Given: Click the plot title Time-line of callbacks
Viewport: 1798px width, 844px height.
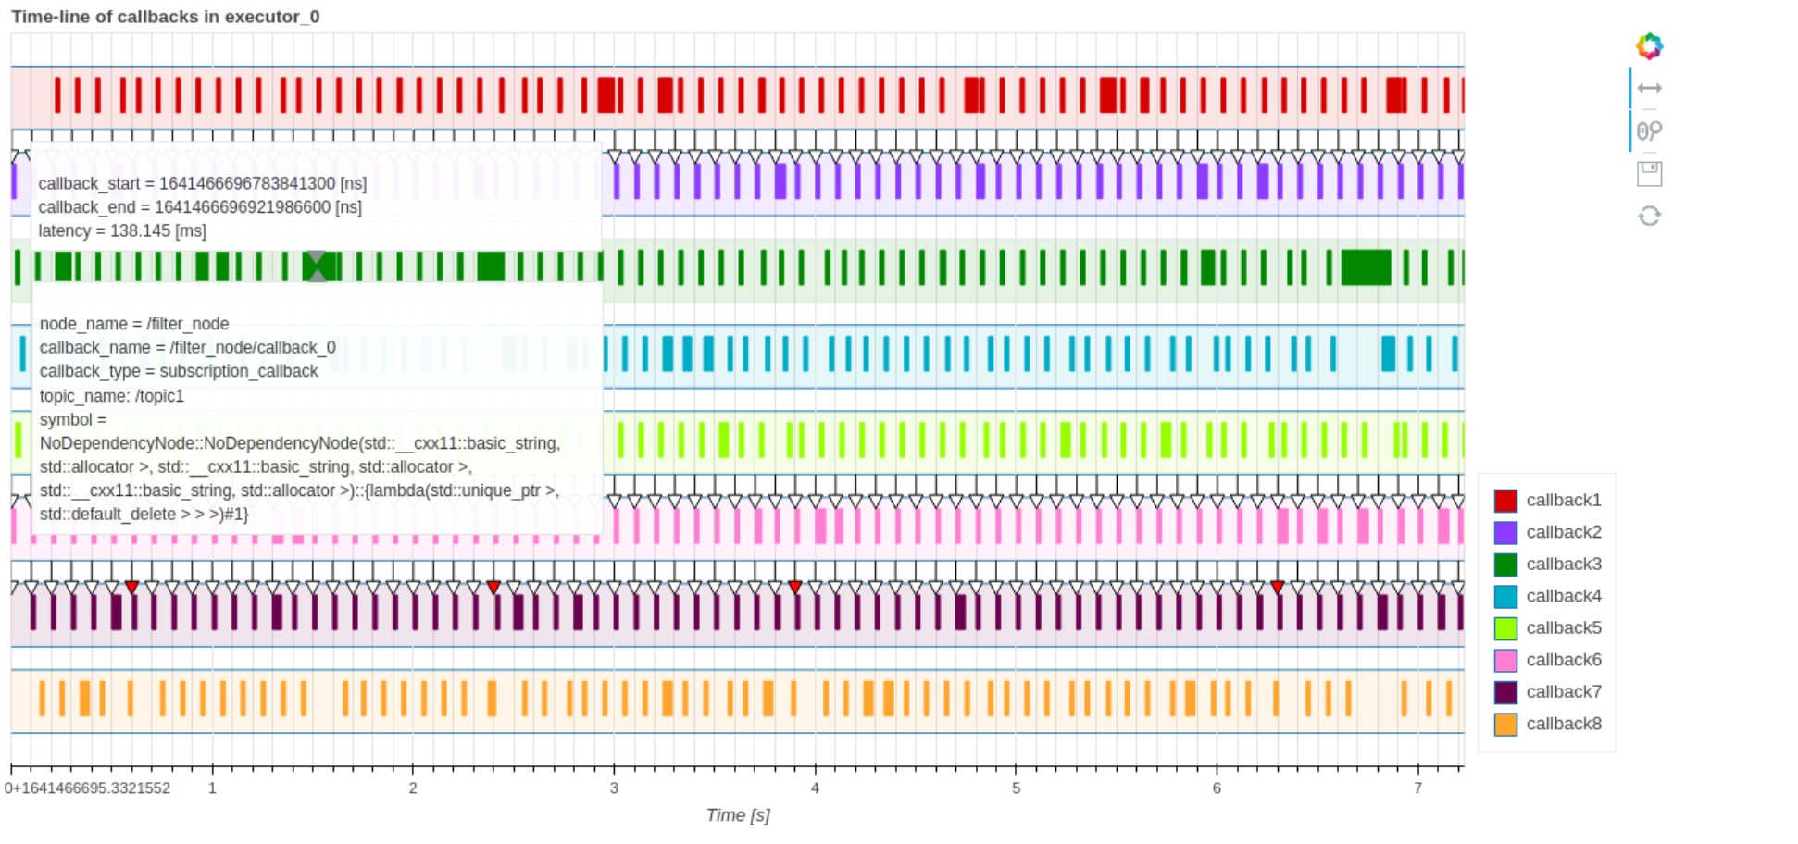Looking at the screenshot, I should point(166,17).
